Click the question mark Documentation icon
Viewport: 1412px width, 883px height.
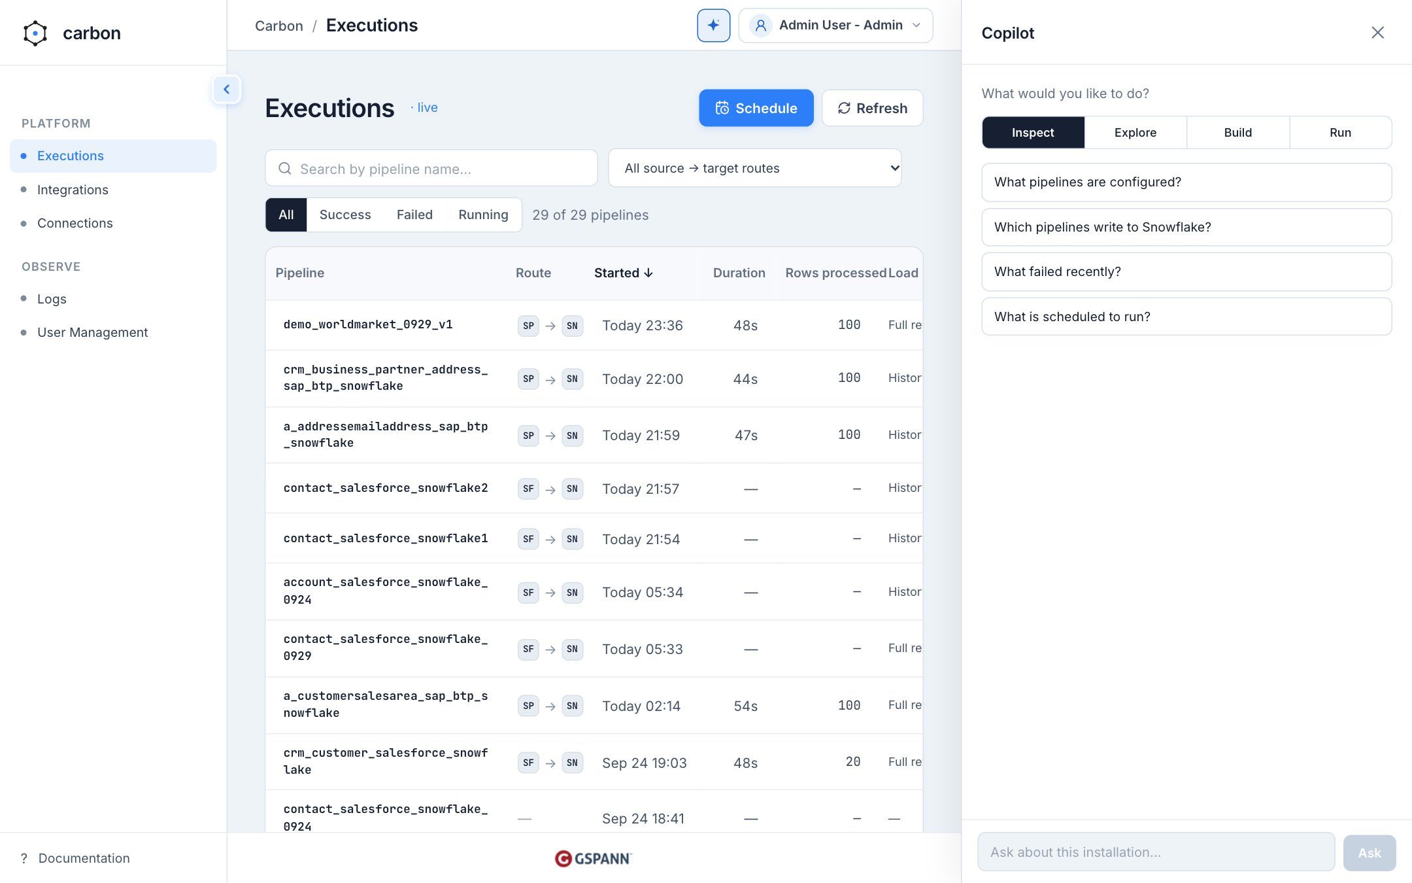[x=24, y=858]
